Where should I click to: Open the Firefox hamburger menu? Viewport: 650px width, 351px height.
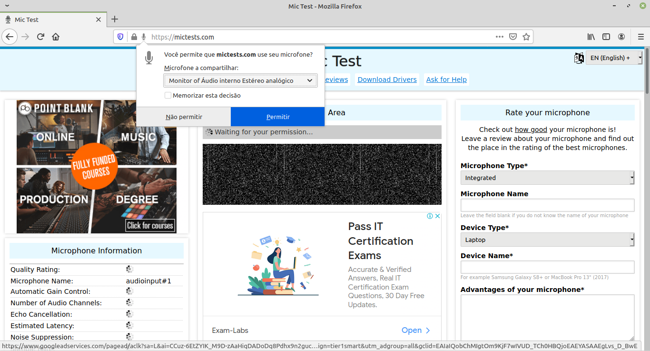point(640,37)
